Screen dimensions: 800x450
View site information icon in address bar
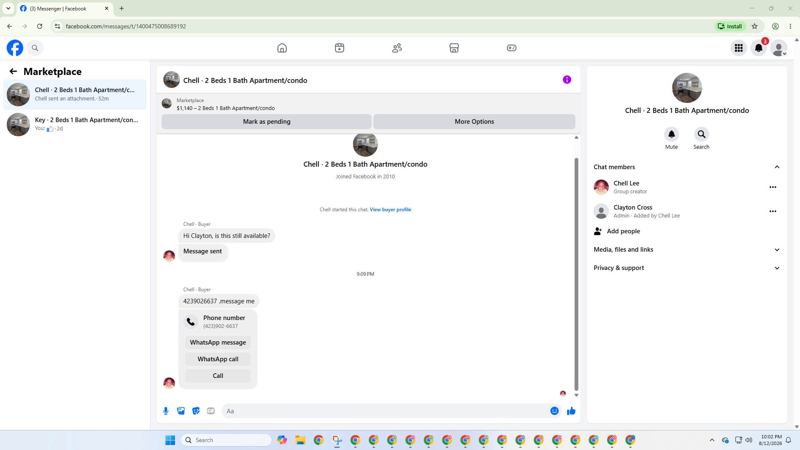click(57, 26)
